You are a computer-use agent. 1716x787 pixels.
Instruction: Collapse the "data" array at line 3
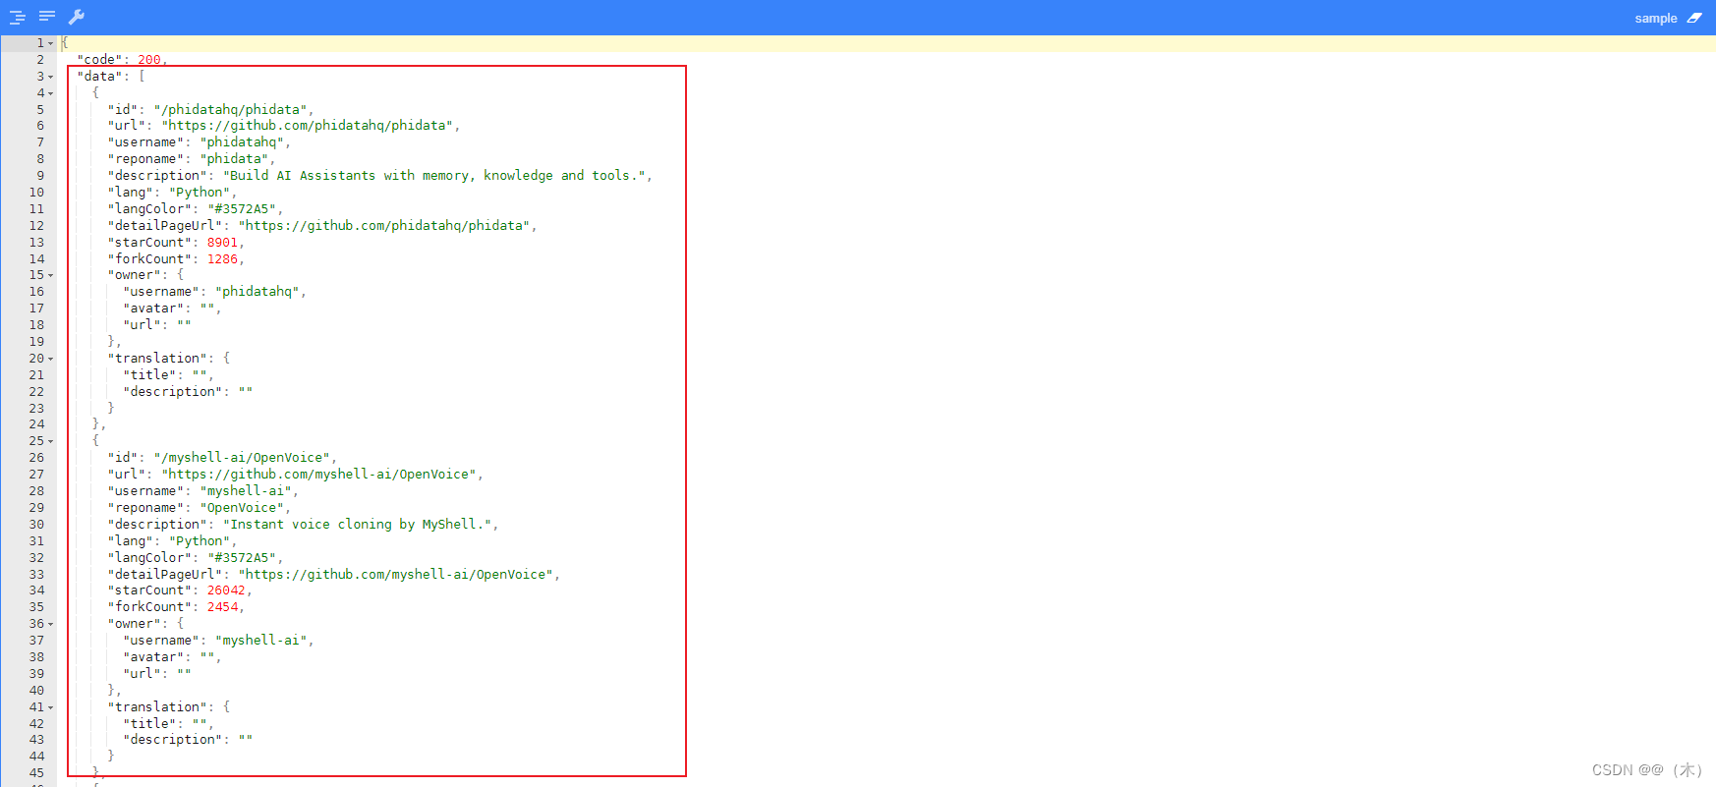pos(51,77)
